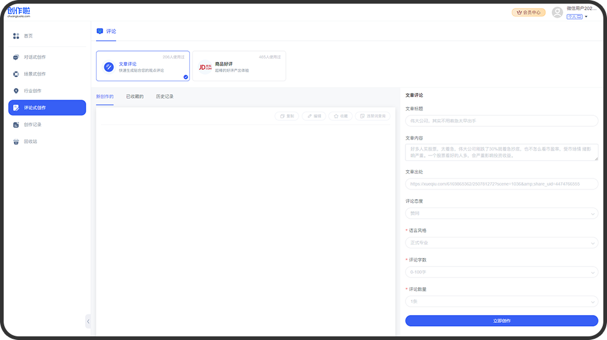Open 首页 home from the sidebar
This screenshot has width=607, height=340.
click(28, 36)
